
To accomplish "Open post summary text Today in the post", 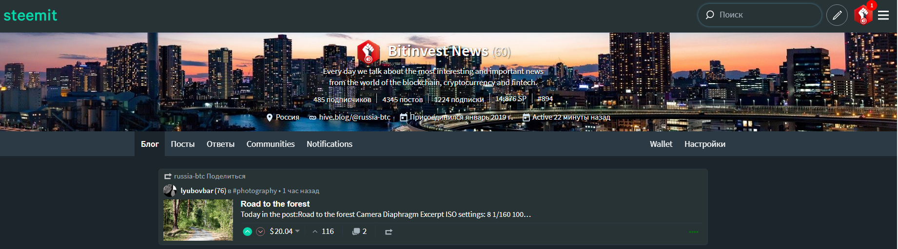I will click(386, 214).
